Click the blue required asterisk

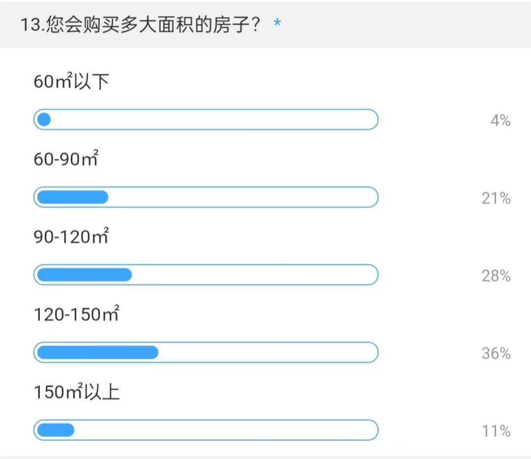pyautogui.click(x=278, y=24)
